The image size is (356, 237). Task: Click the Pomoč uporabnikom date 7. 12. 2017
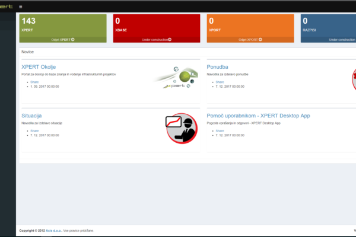point(230,136)
